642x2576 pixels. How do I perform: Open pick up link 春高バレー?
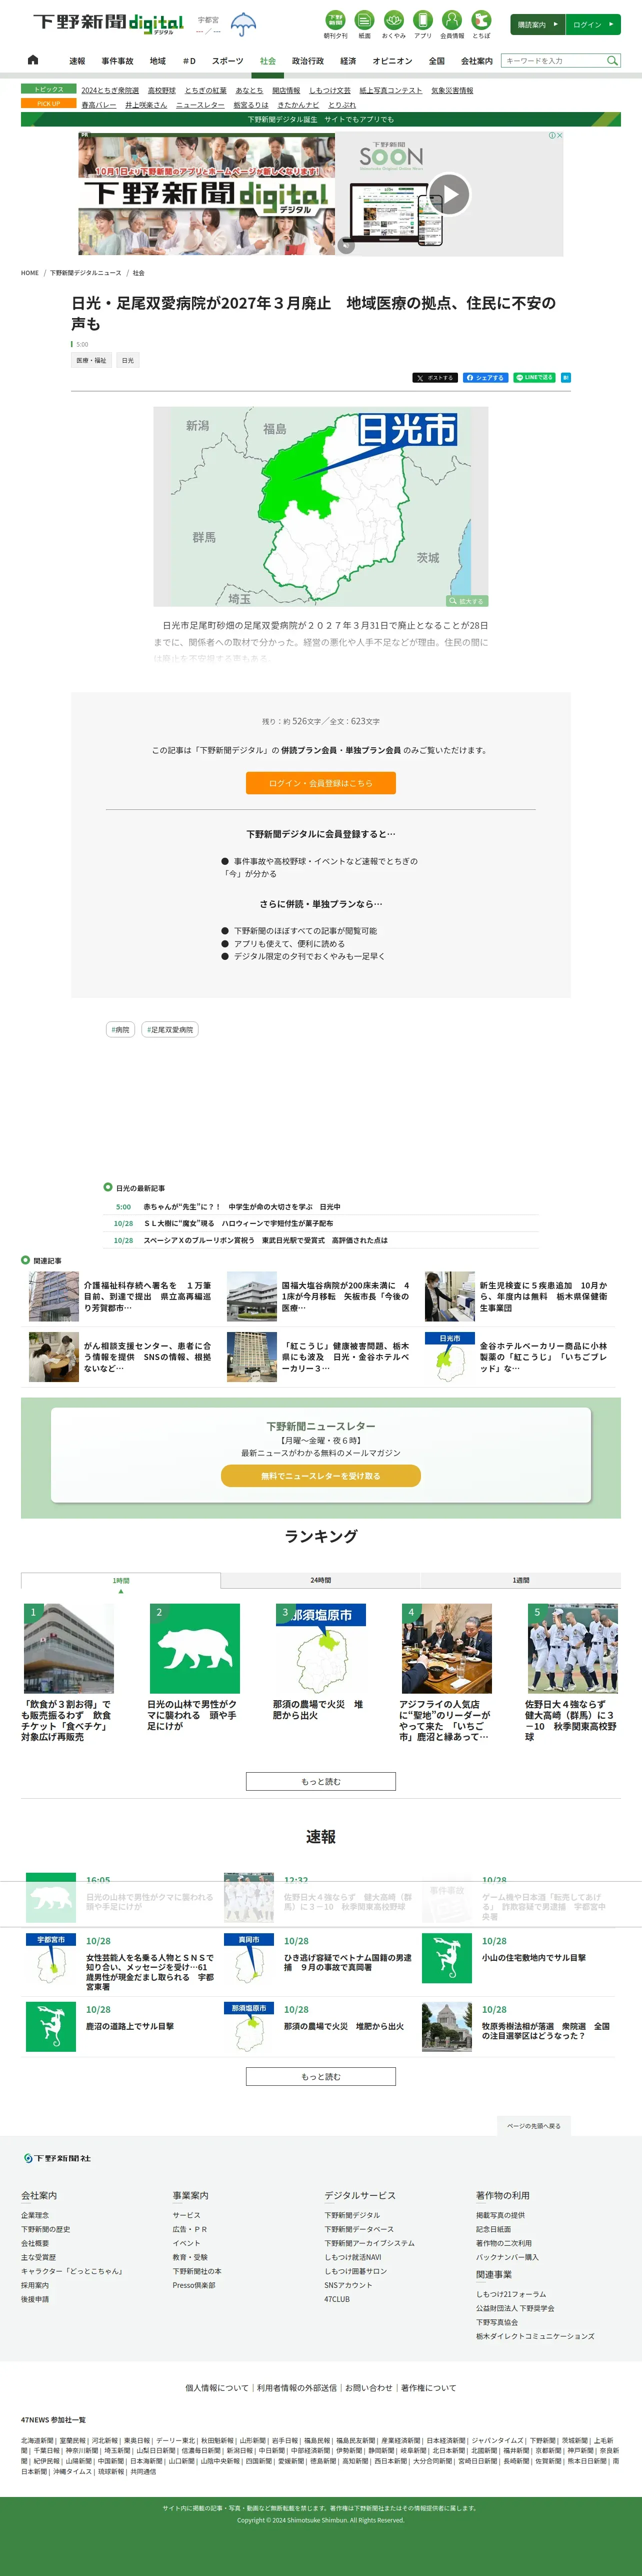pyautogui.click(x=99, y=105)
